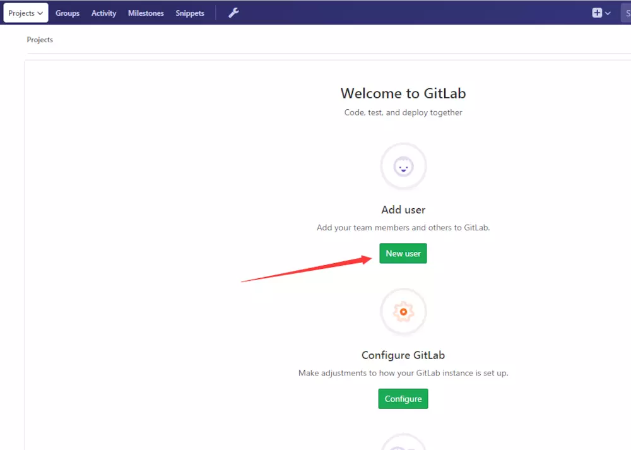The image size is (631, 450).
Task: Click the Projects breadcrumb link
Action: 40,40
